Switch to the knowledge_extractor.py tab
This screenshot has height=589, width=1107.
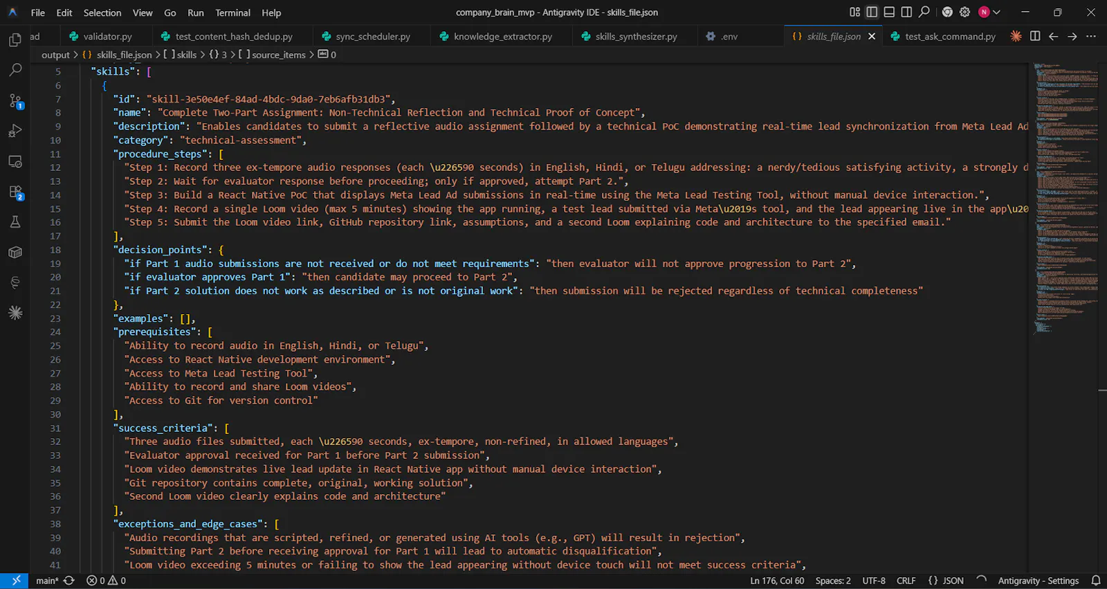502,36
